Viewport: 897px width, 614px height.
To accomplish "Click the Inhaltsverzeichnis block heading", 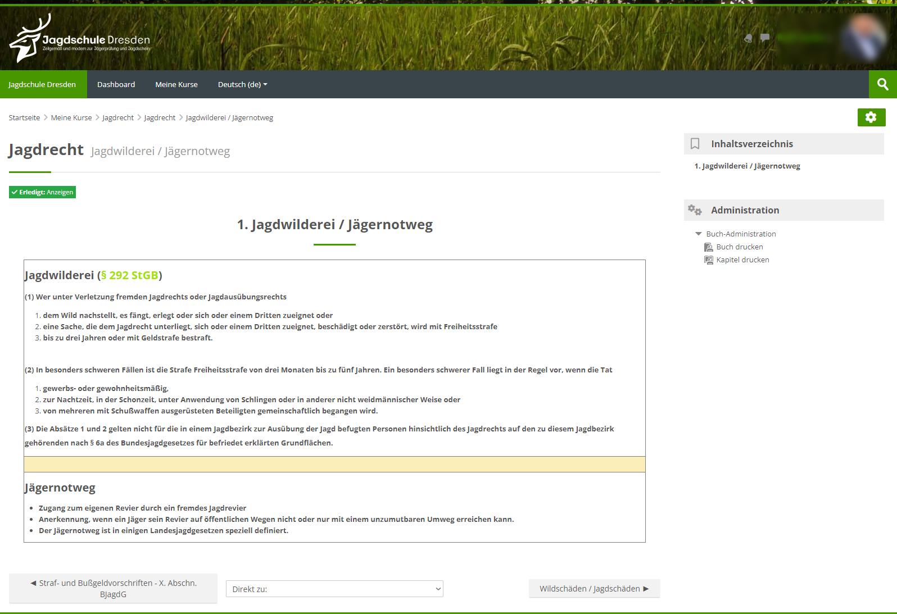I will point(752,144).
